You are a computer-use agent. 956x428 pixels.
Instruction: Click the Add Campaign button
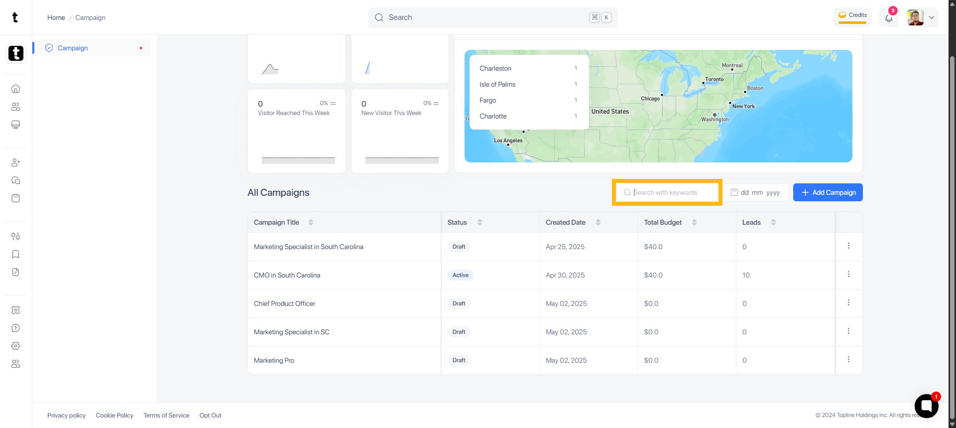pos(828,192)
